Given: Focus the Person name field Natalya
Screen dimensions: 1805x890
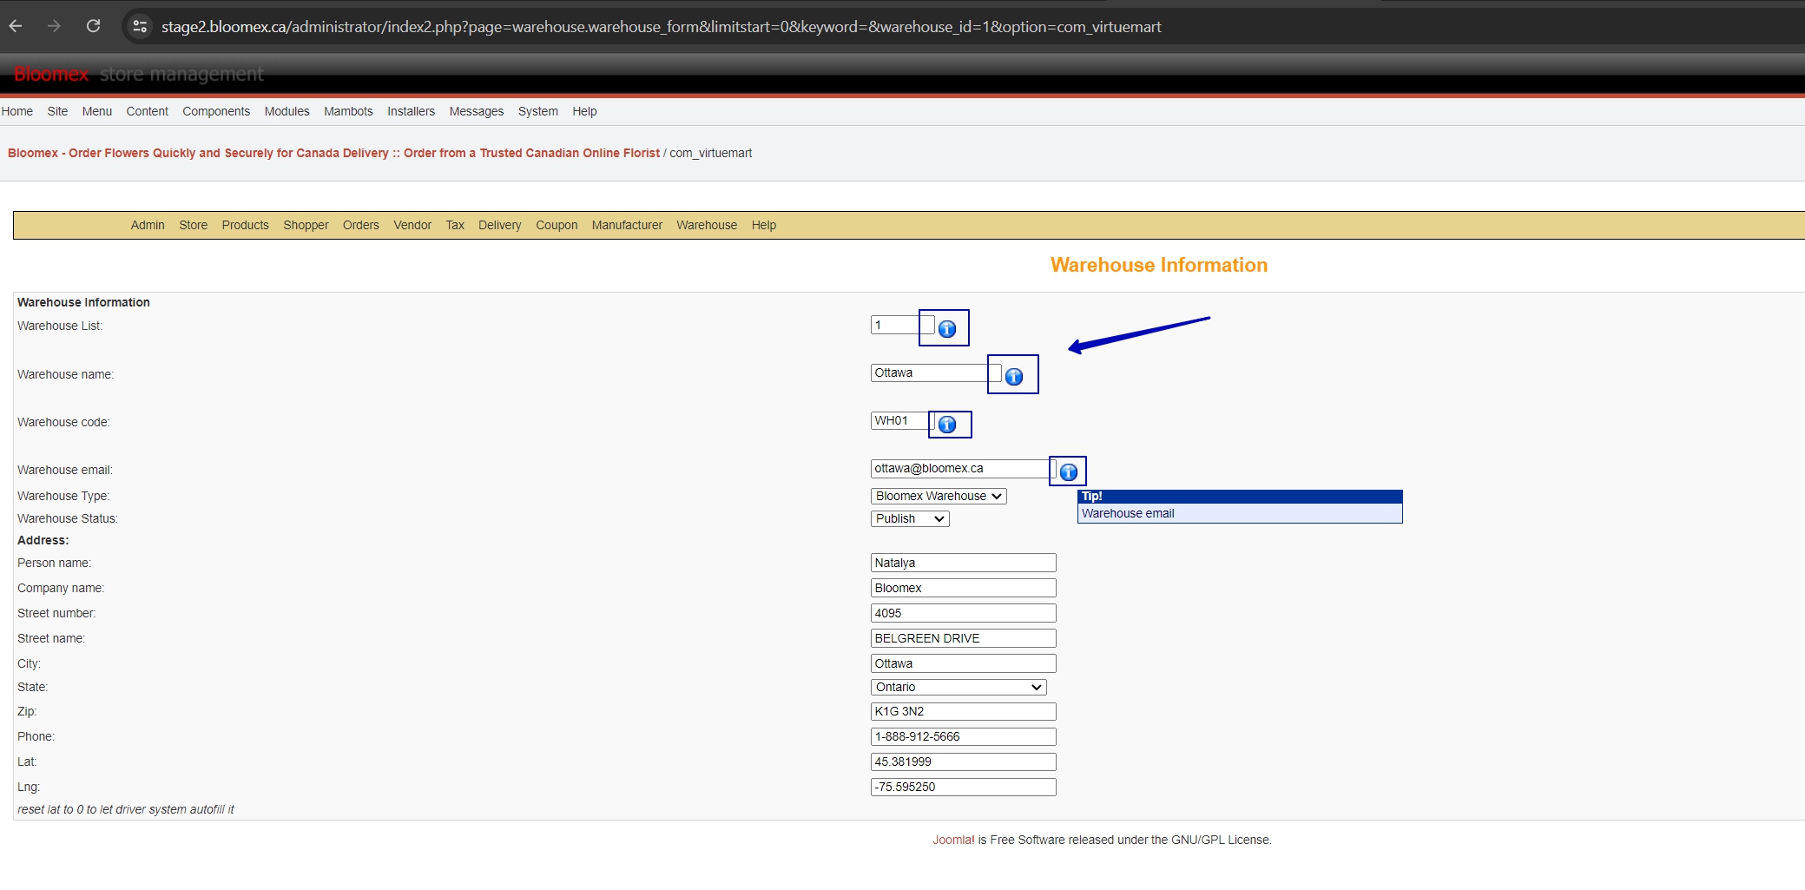Looking at the screenshot, I should (x=963, y=563).
